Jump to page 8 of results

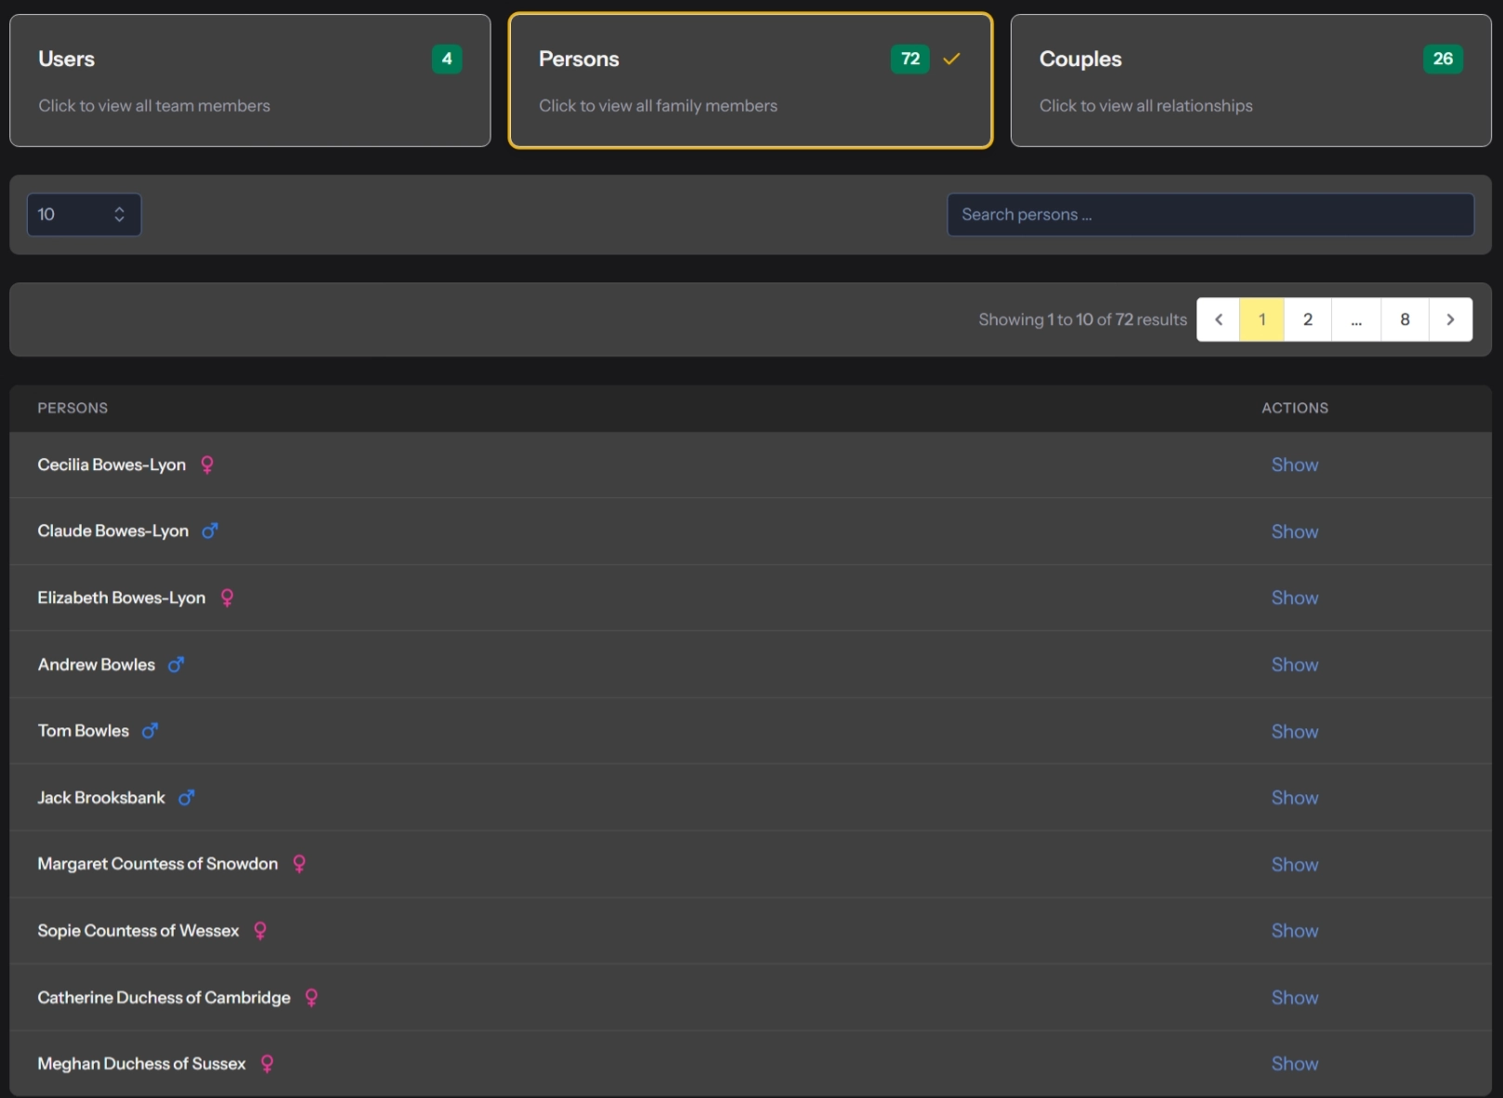[x=1405, y=320]
